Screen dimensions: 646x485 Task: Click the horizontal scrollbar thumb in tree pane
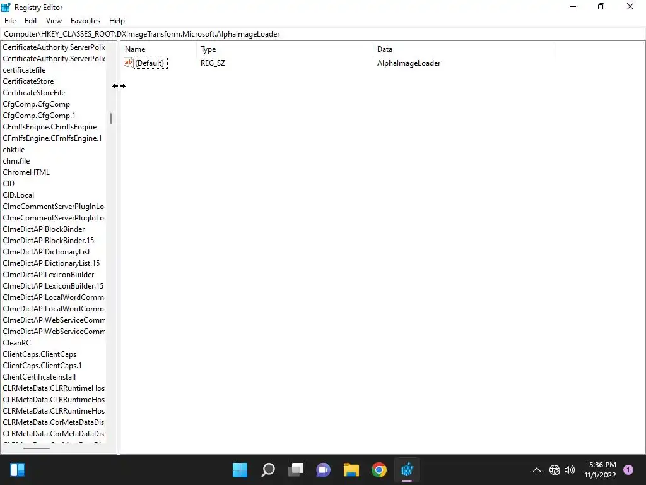tap(37, 448)
